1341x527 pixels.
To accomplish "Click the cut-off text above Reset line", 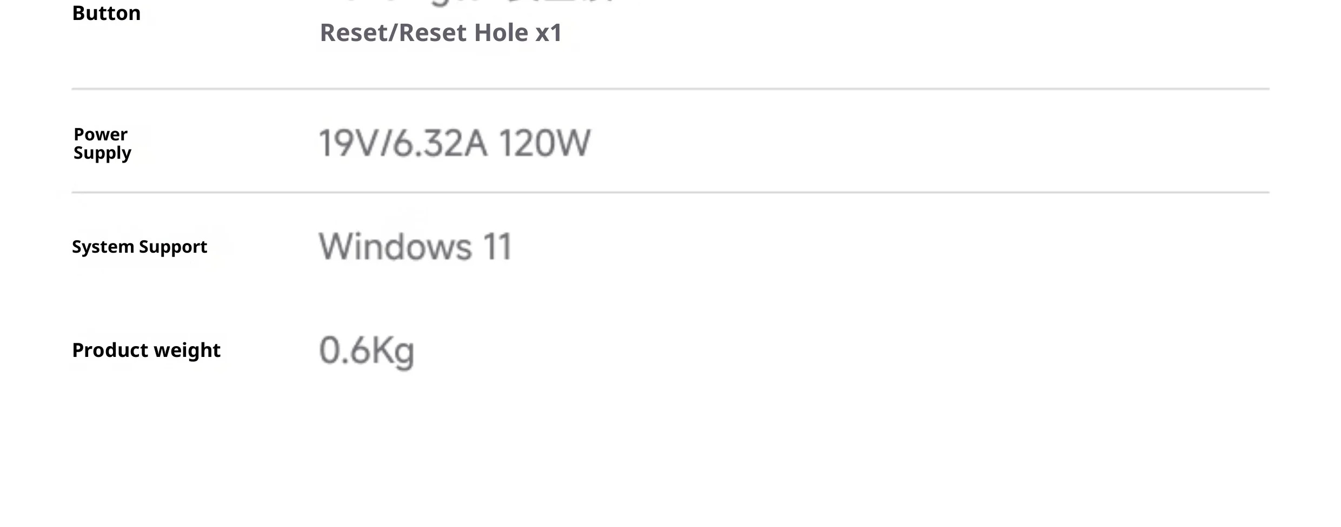I will pyautogui.click(x=476, y=2).
